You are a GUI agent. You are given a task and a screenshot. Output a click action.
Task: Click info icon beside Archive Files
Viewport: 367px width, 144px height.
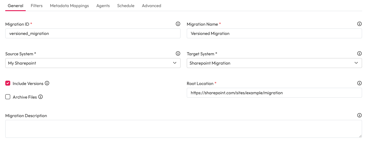[41, 97]
